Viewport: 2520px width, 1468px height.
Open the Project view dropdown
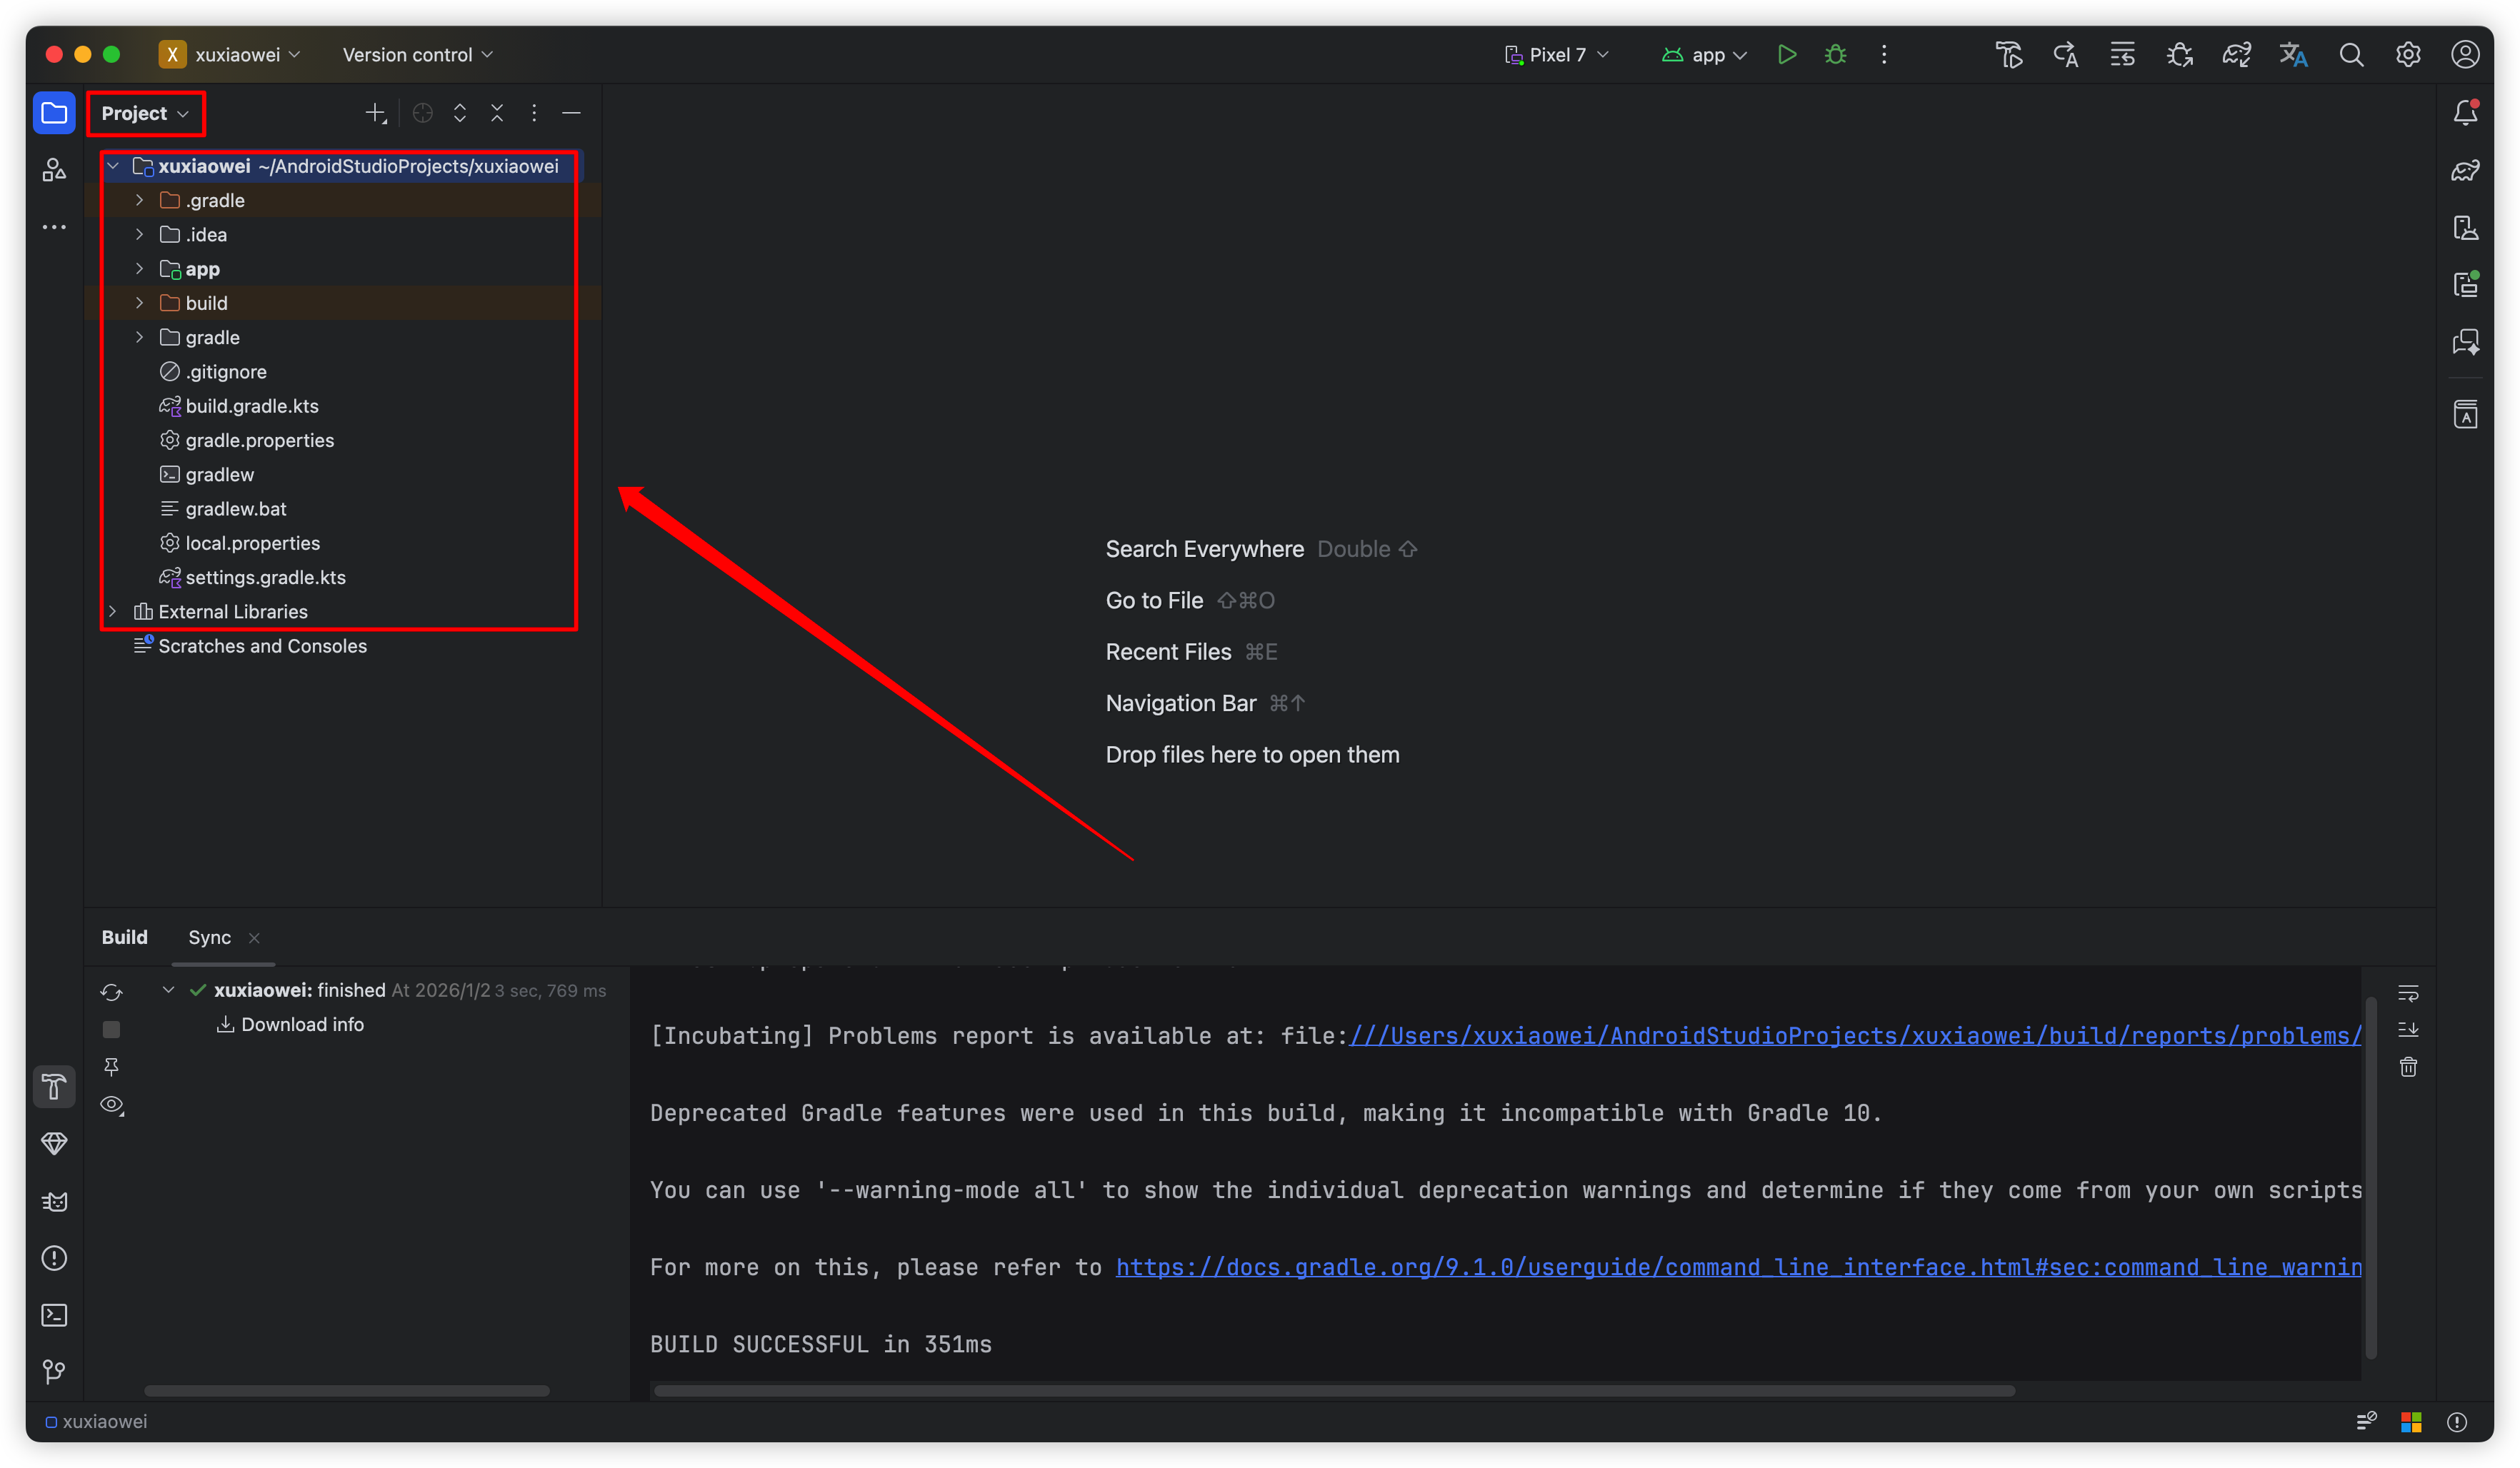pos(145,114)
